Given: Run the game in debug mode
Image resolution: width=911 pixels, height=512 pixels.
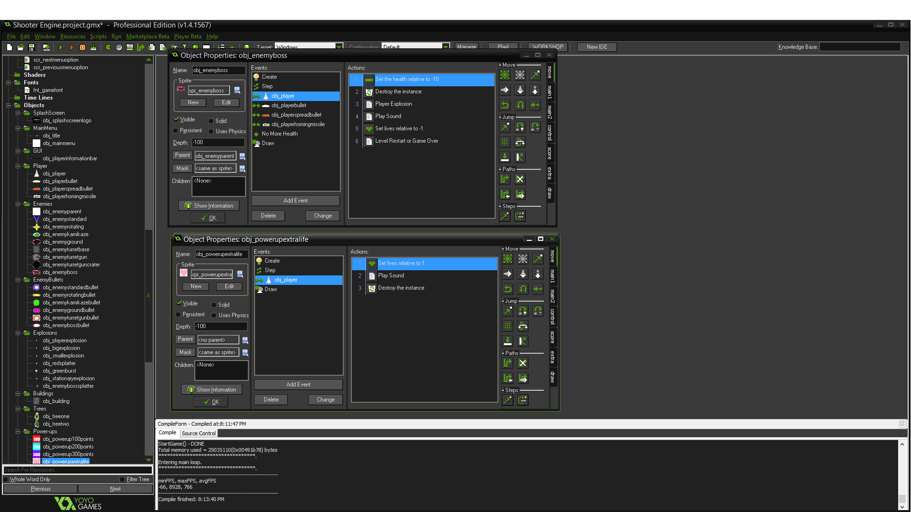Looking at the screenshot, I should pyautogui.click(x=71, y=47).
